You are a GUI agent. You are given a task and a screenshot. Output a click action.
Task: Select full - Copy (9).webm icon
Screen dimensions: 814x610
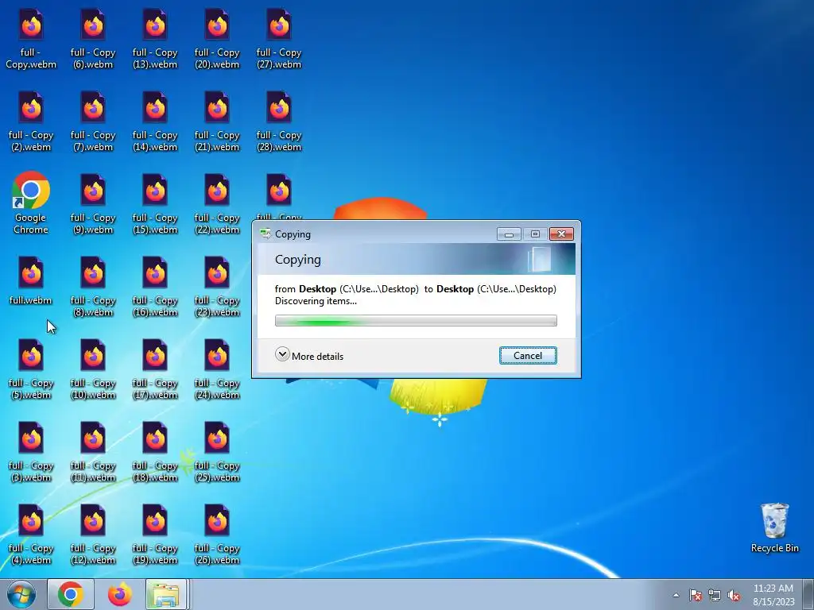(93, 205)
